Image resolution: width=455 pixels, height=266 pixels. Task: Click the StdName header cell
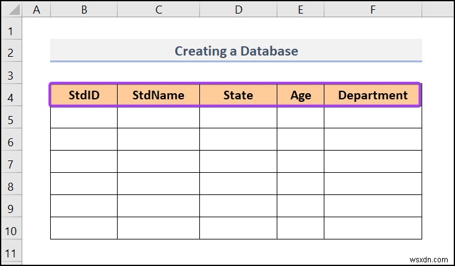[x=158, y=95]
